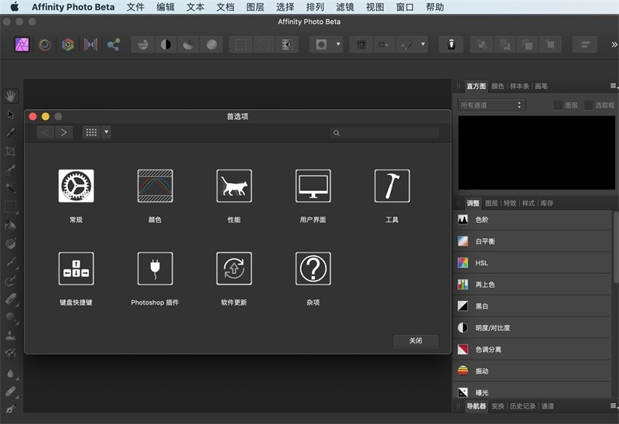
Task: Select the move tool arrow
Action: (11, 115)
